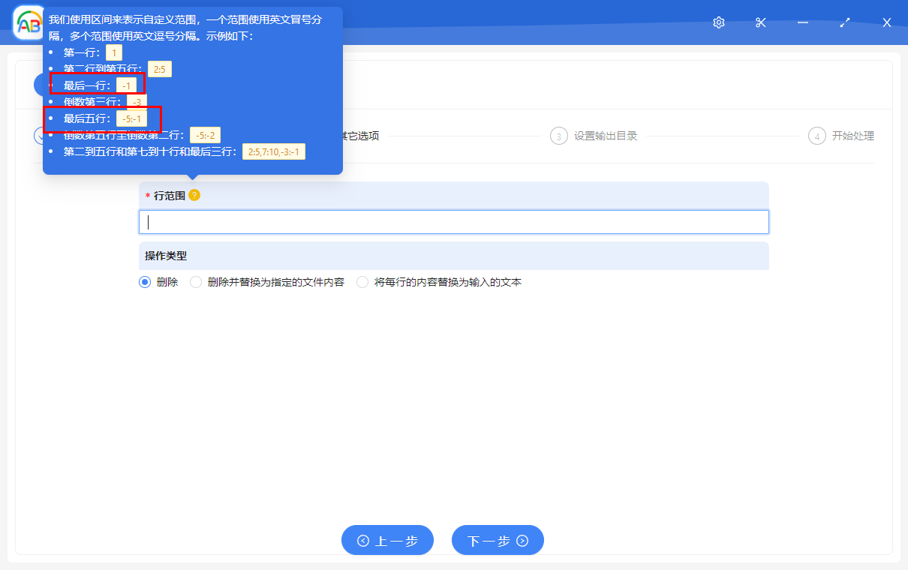Screen dimensions: 908x570
Task: Click the 下一步 button
Action: point(498,540)
